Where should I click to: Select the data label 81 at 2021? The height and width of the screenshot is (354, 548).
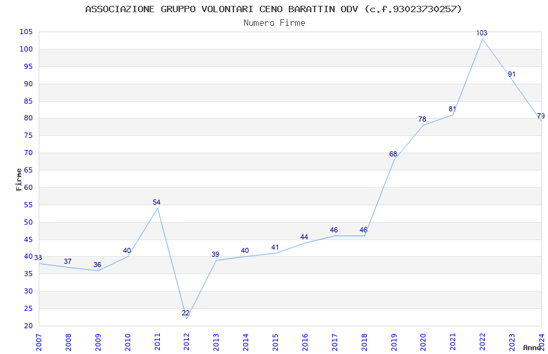coord(452,109)
